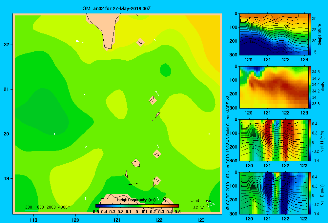The image size is (328, 223).
Task: Click the 'wind stress' legend label
Action: pyautogui.click(x=201, y=200)
